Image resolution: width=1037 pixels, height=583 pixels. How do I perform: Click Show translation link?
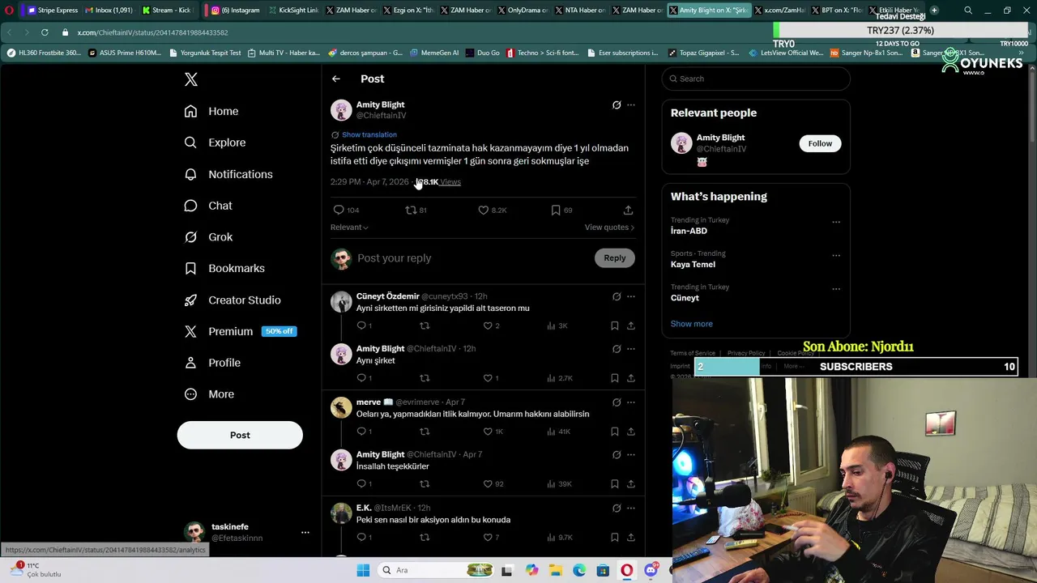369,134
